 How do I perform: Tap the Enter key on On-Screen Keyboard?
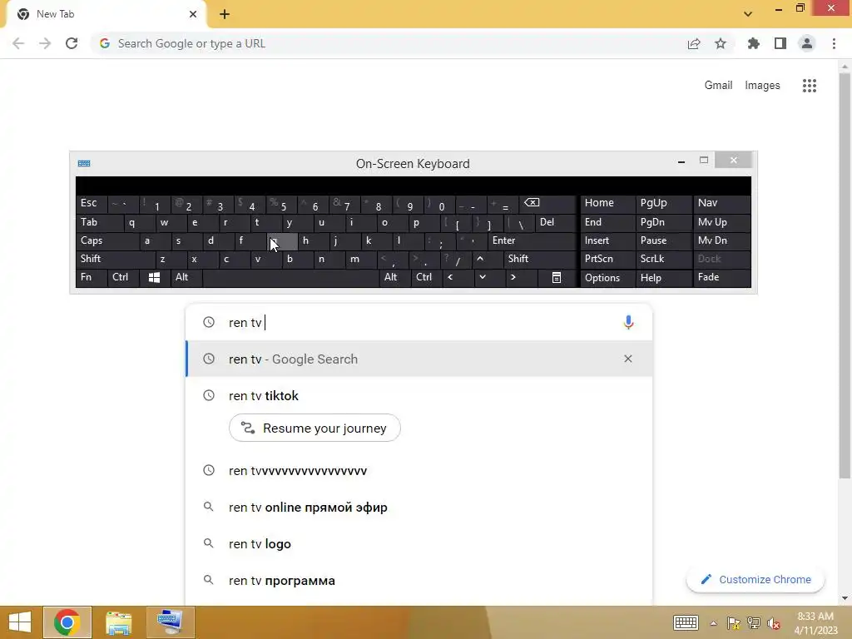[532, 240]
